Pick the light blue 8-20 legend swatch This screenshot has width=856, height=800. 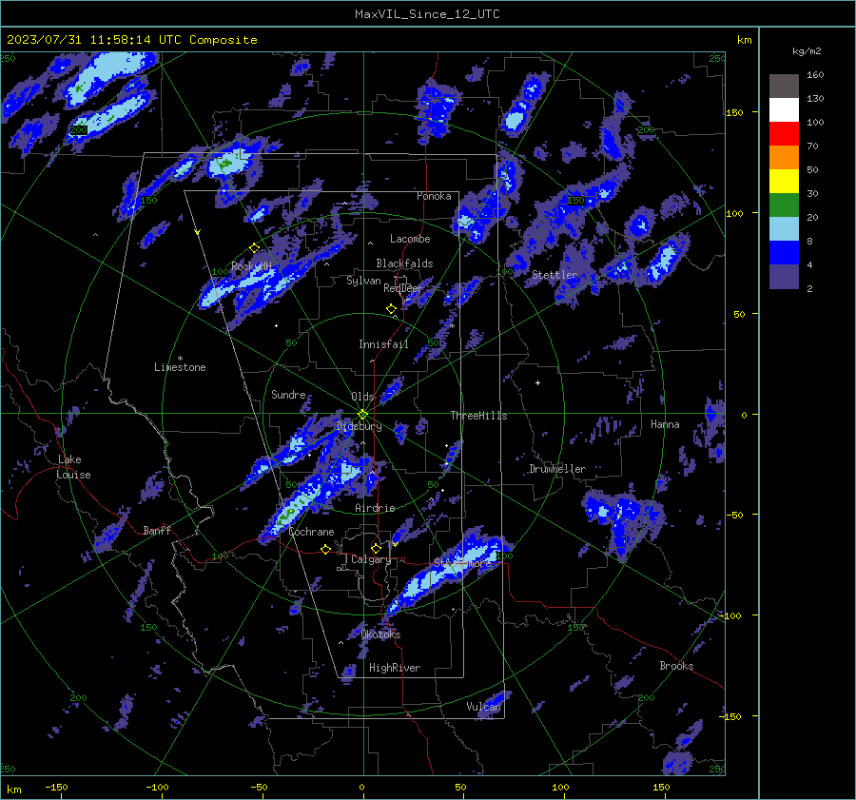tap(784, 229)
